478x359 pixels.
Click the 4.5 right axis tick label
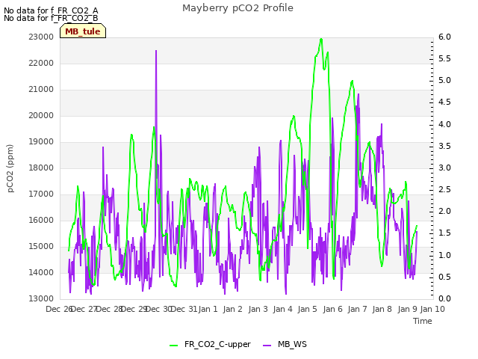click(444, 102)
